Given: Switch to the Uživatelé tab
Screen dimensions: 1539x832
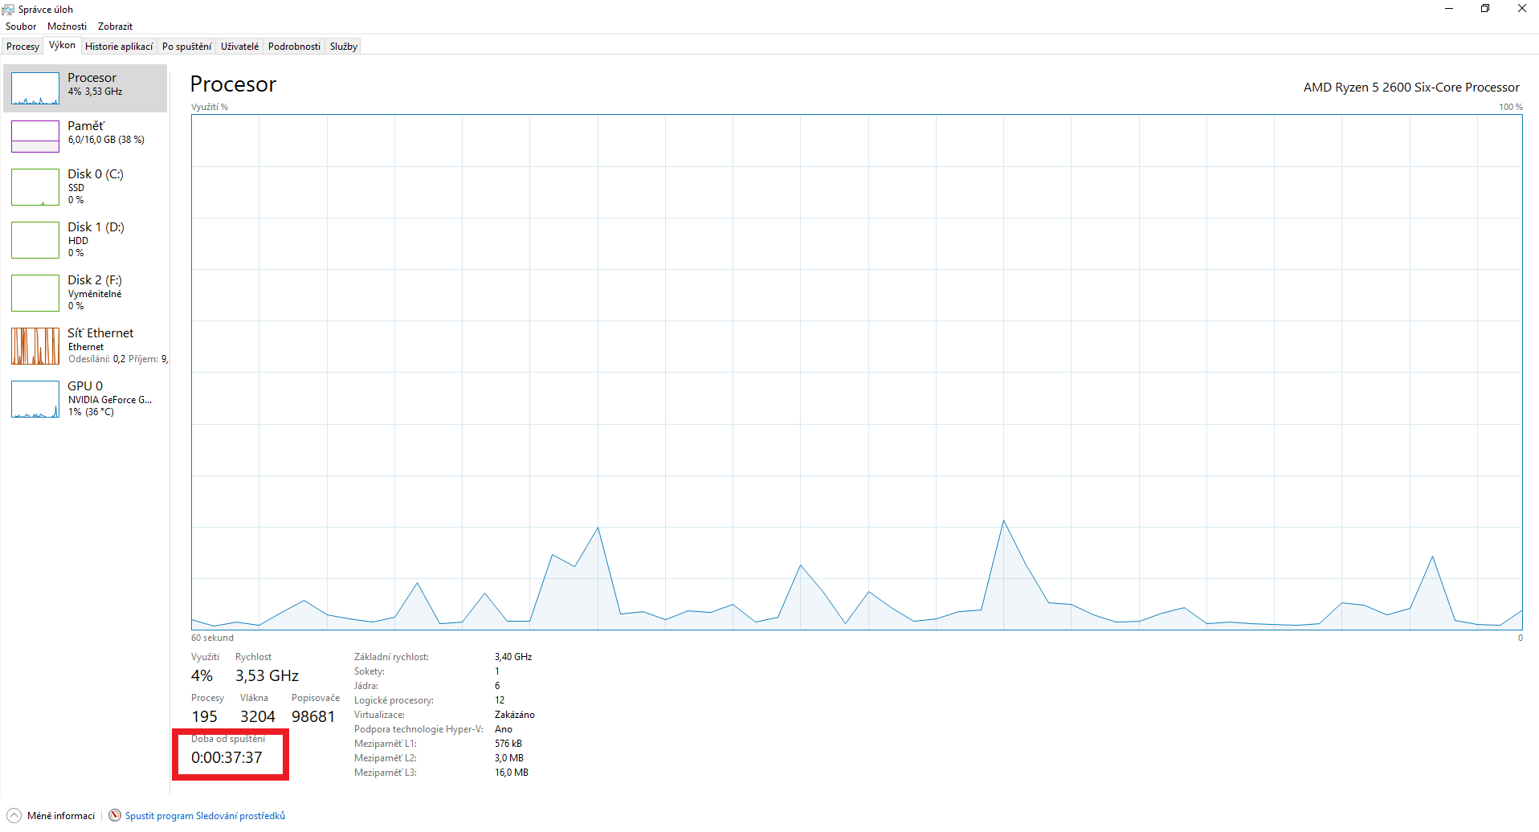Looking at the screenshot, I should (x=239, y=47).
